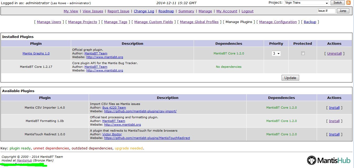Switch to Manage Users tab
This screenshot has width=354, height=168.
pyautogui.click(x=49, y=22)
